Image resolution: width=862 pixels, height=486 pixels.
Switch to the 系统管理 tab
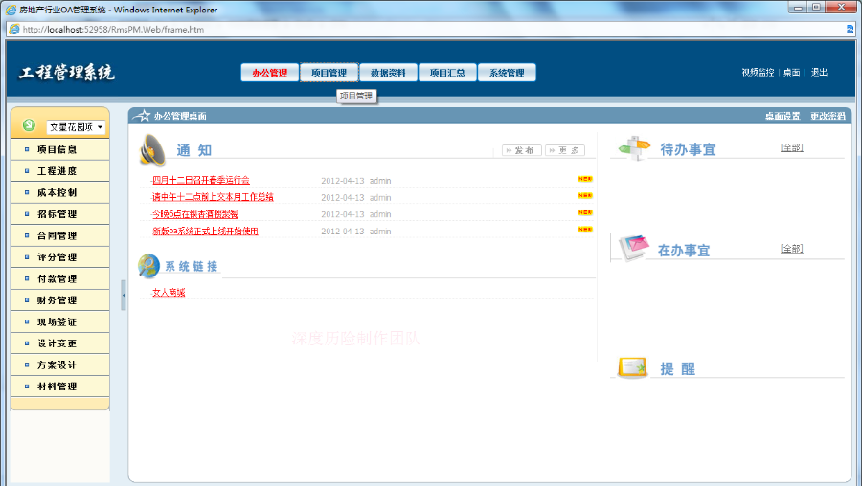[507, 73]
